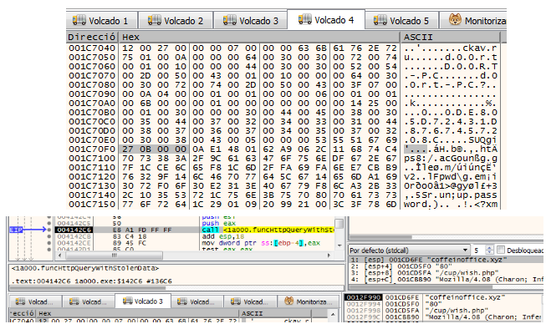Viewport: 546px width, 324px height.
Task: Click the dump icon on Volcado 3 top tab
Action: (230, 20)
